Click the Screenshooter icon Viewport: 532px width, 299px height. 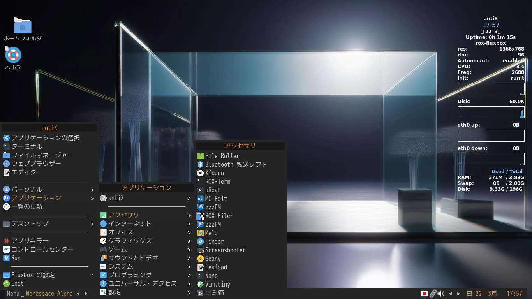(201, 250)
